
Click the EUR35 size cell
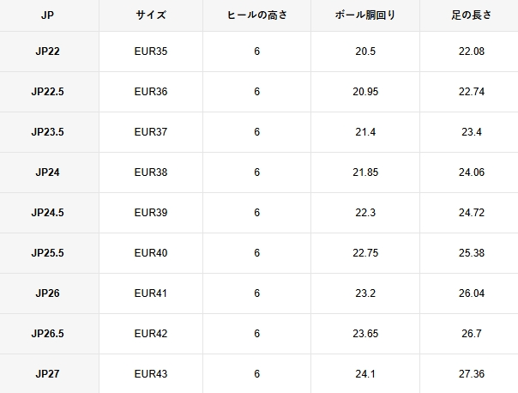[151, 51]
